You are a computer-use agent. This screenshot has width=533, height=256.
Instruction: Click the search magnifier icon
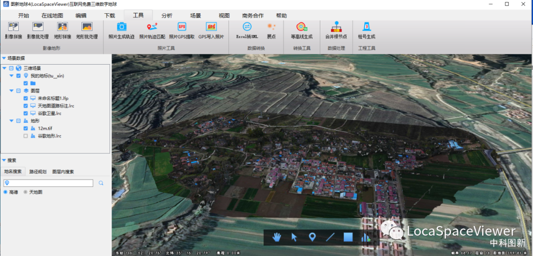(101, 183)
